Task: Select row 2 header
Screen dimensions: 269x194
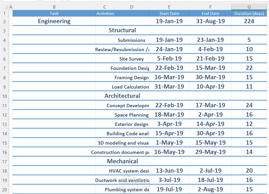Action: pyautogui.click(x=5, y=22)
